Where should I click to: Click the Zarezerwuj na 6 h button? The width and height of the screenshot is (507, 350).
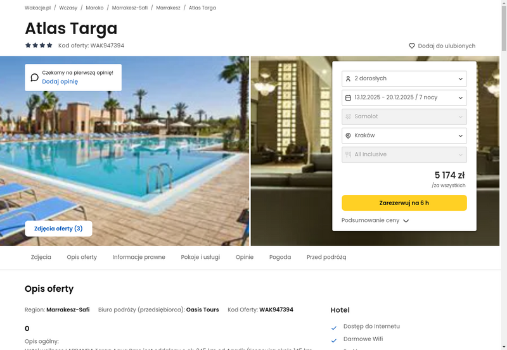click(x=404, y=203)
